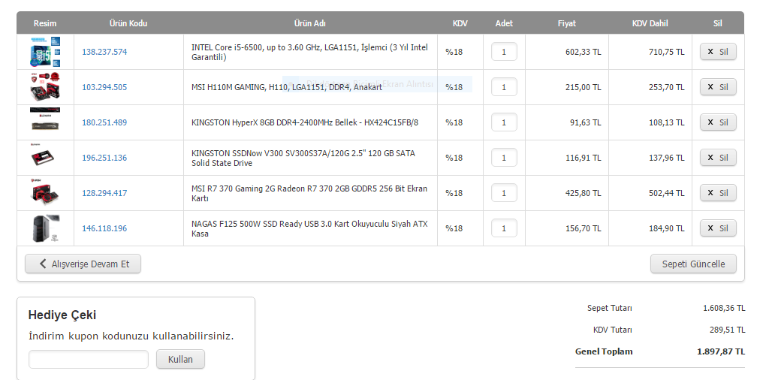Image resolution: width=763 pixels, height=380 pixels.
Task: Remove MSI R7 370 with Sil button
Action: (x=718, y=193)
